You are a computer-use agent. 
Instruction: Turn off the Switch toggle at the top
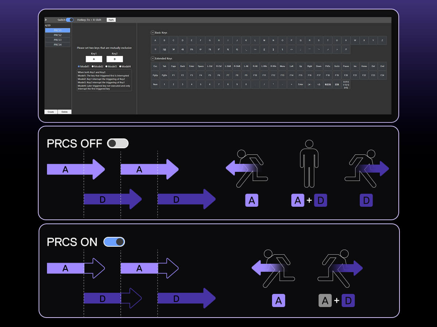pos(69,20)
